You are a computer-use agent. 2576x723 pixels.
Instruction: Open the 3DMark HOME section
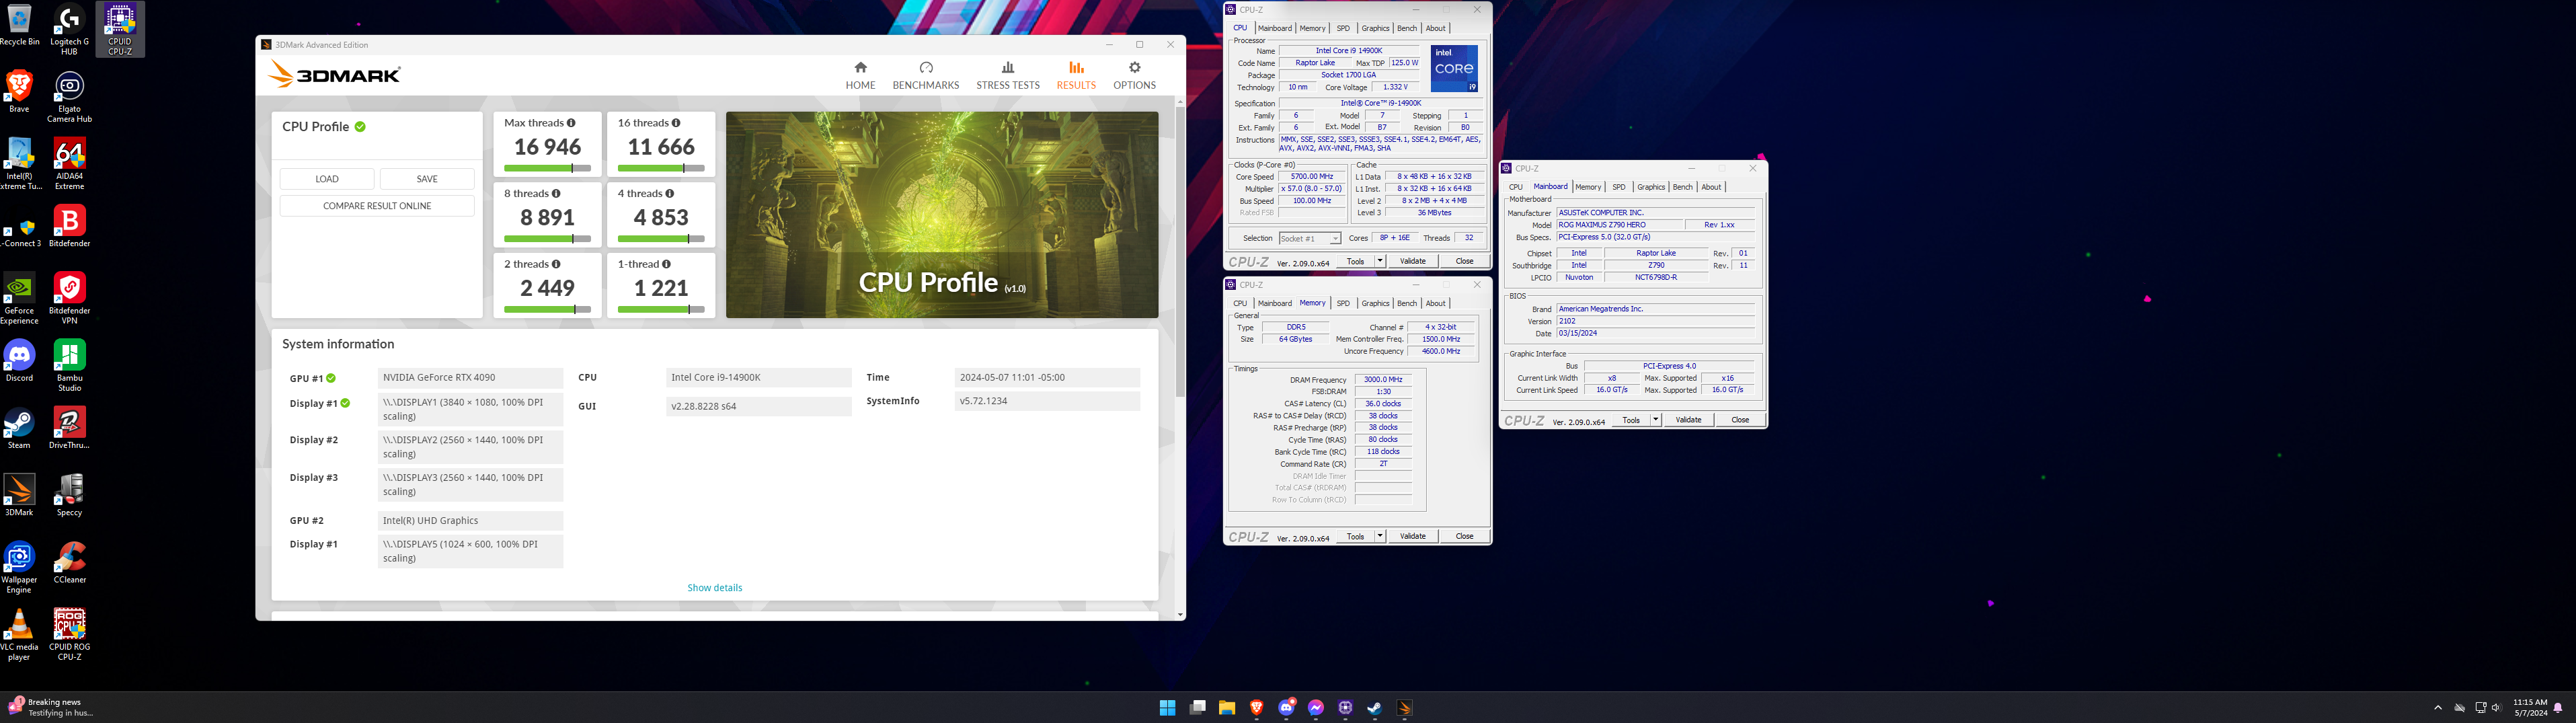point(860,75)
